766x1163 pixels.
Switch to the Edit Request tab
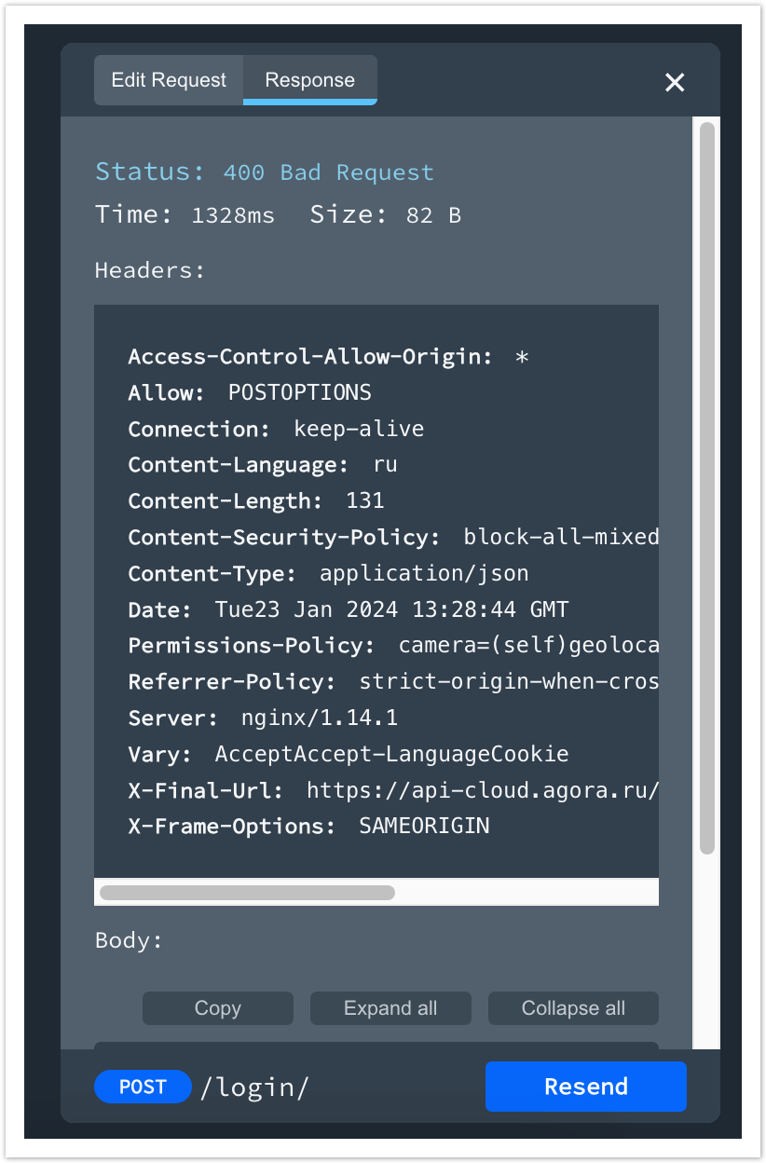point(169,80)
